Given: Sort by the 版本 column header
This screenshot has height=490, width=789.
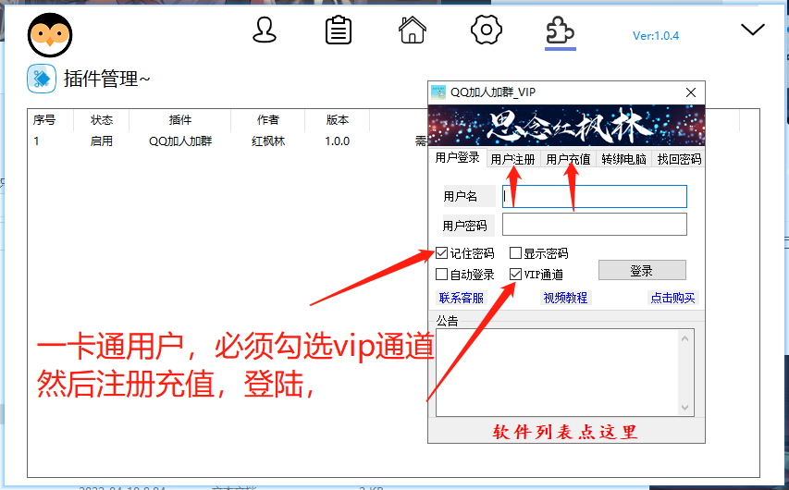Looking at the screenshot, I should pyautogui.click(x=337, y=120).
